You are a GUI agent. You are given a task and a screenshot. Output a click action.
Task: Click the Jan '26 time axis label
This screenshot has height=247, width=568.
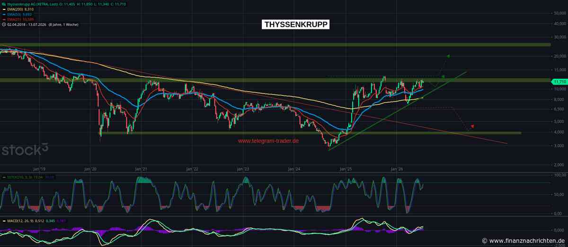397,168
